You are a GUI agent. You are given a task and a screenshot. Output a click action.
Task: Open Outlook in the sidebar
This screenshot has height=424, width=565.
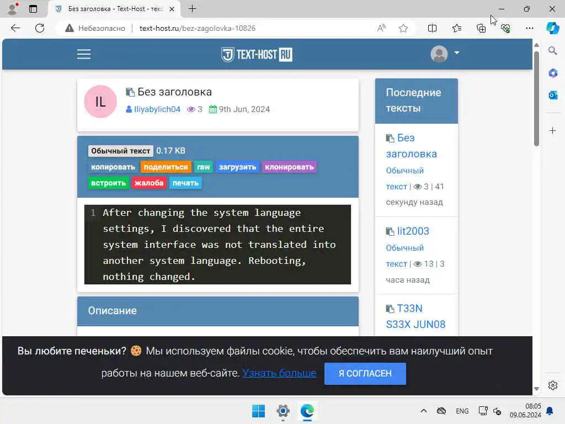click(x=553, y=95)
